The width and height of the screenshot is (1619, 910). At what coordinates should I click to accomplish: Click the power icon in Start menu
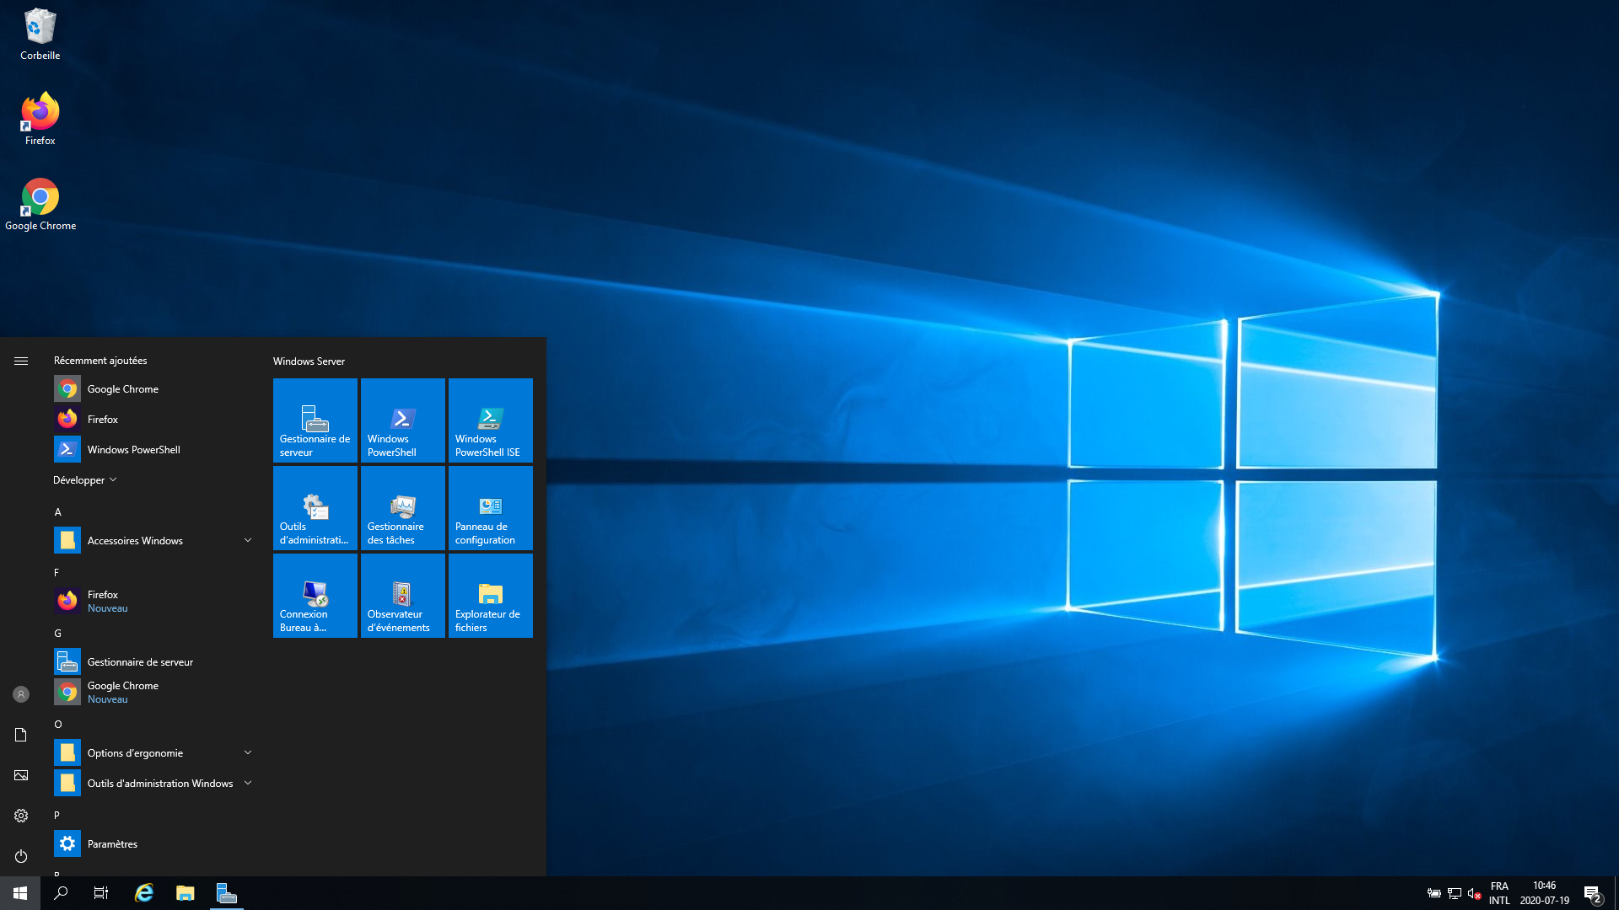point(21,856)
